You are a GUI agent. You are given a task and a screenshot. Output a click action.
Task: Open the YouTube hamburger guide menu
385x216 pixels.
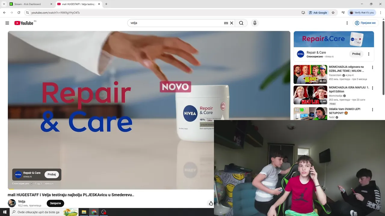point(7,23)
